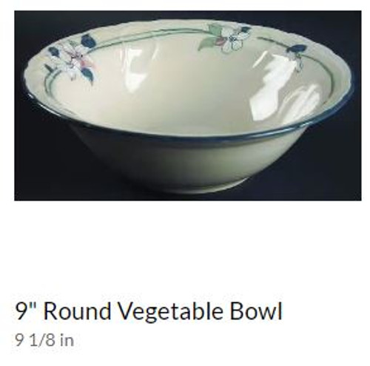
Task: Click the dark blue flower bud on bowl rim
Action: 295,49
